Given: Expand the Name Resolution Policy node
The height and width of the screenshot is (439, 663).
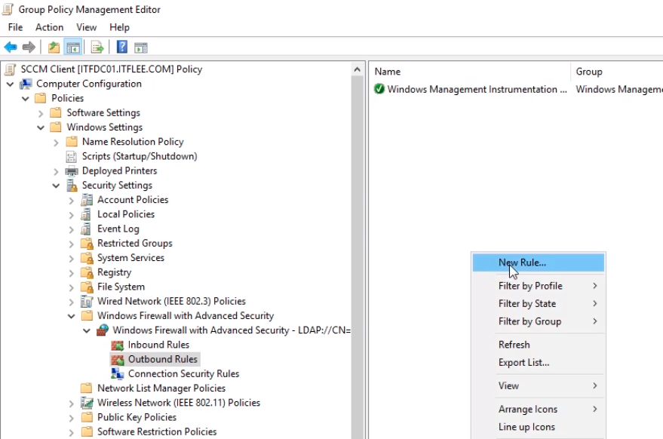Looking at the screenshot, I should [x=56, y=143].
